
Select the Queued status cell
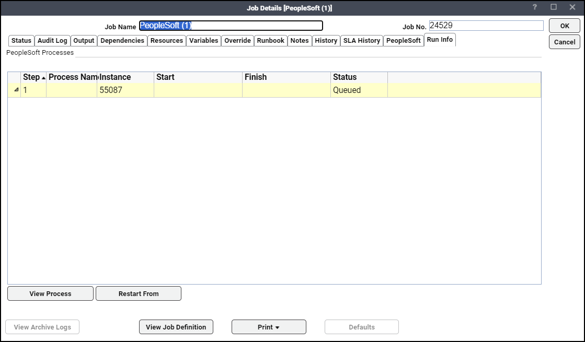[x=359, y=90]
